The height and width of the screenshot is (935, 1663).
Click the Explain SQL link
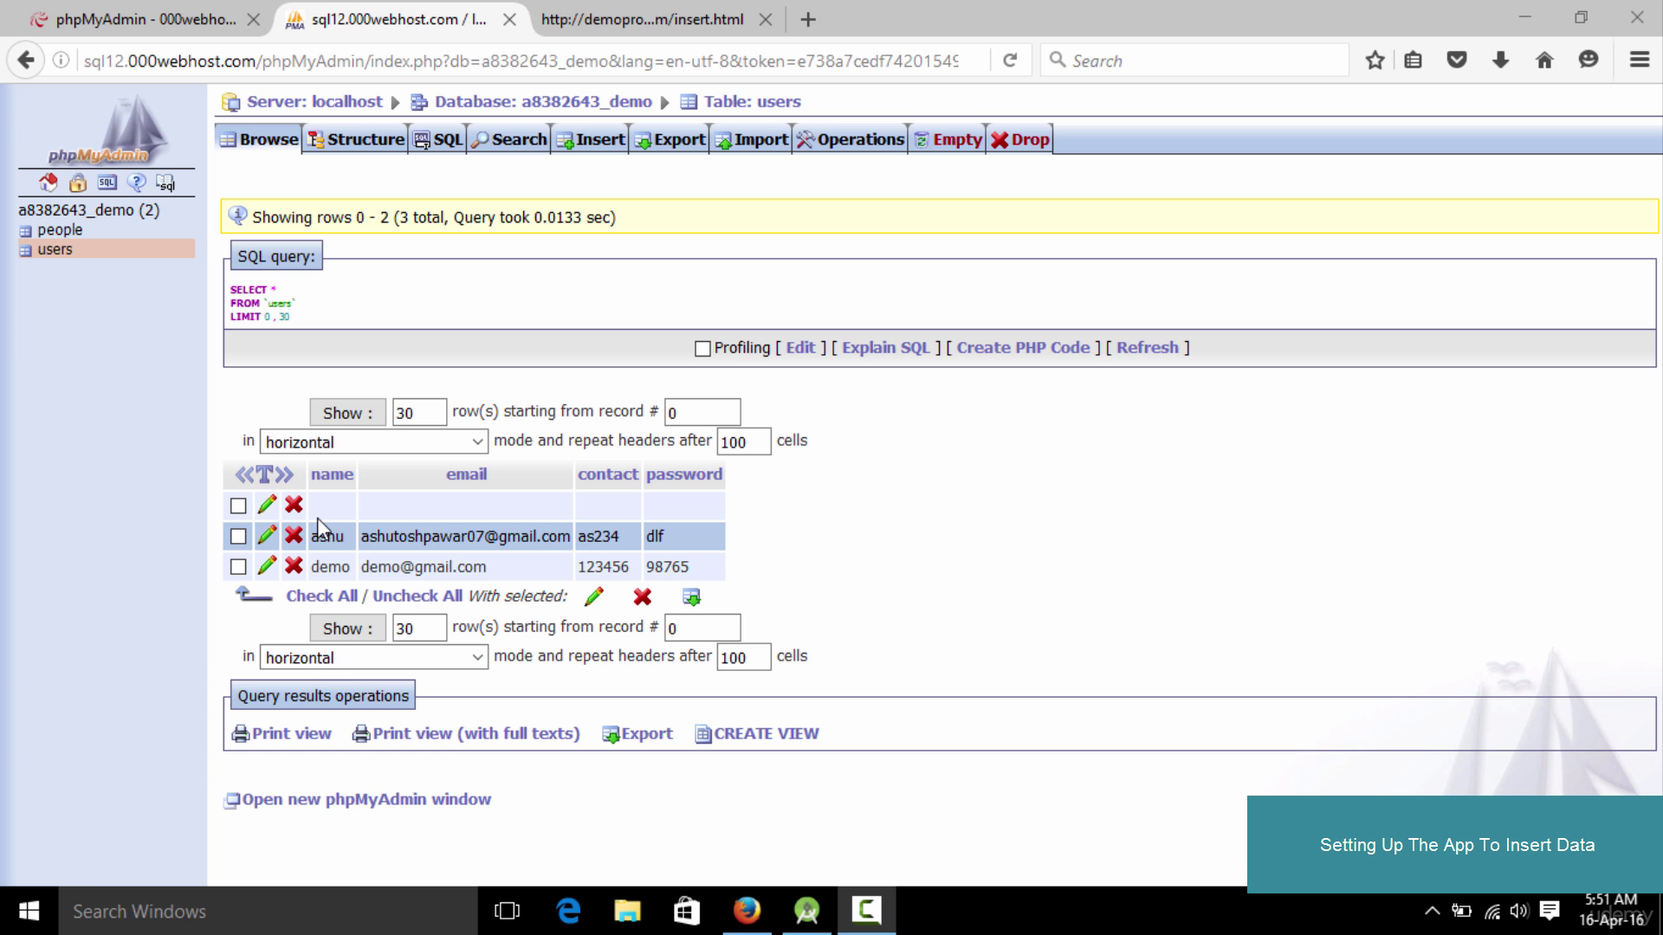(885, 347)
